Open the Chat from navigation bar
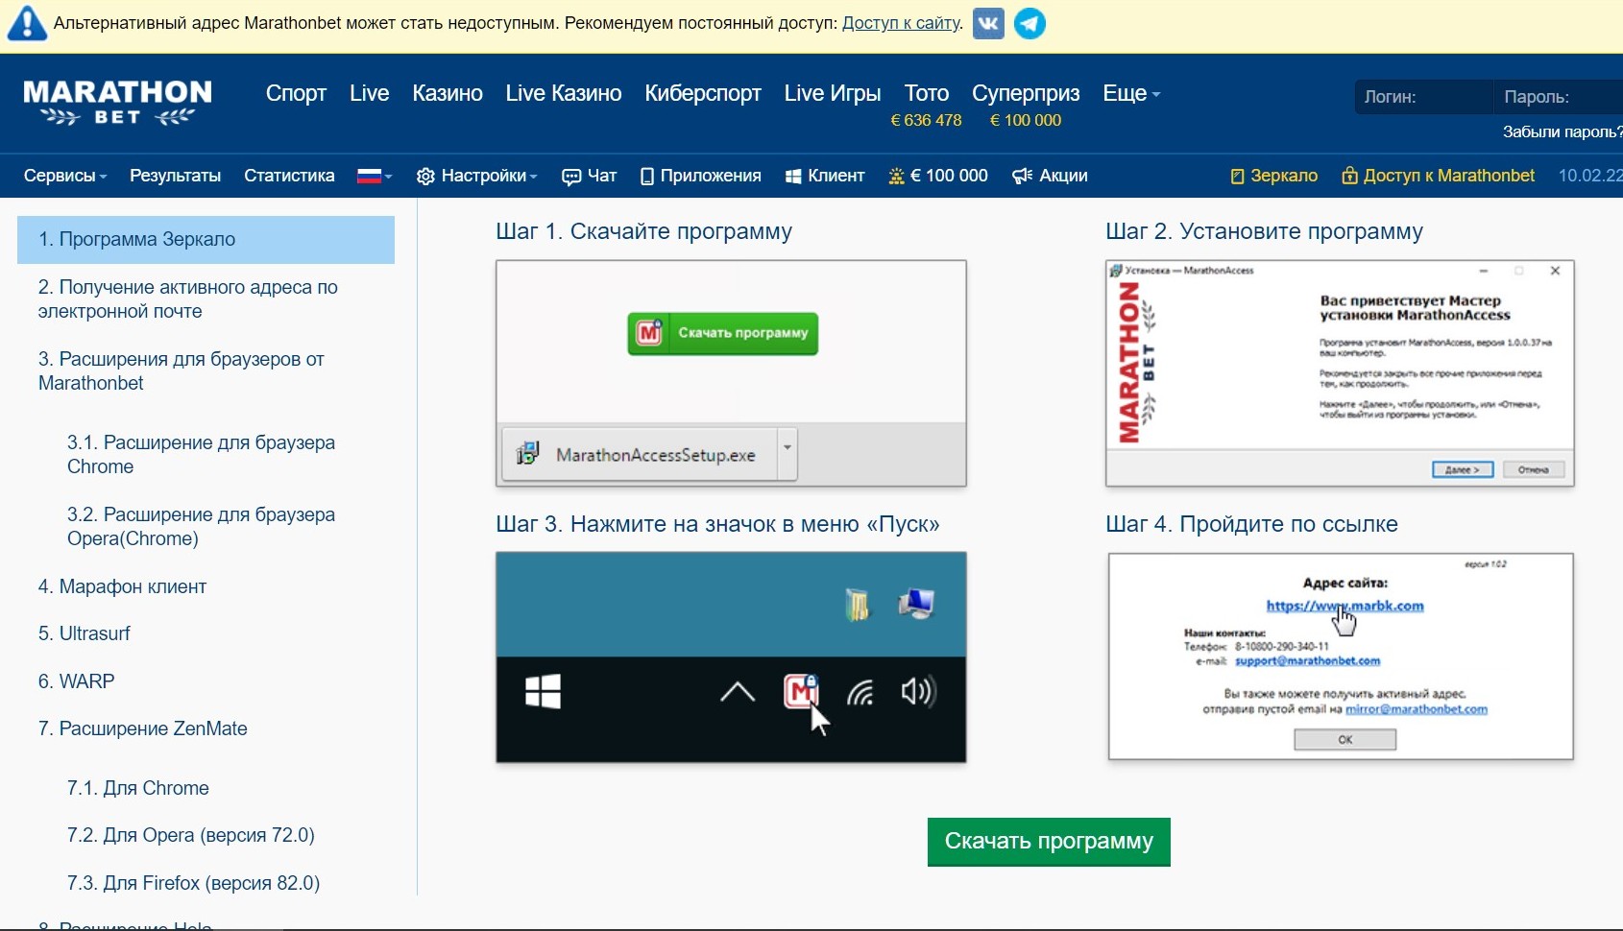The image size is (1623, 931). pos(589,176)
